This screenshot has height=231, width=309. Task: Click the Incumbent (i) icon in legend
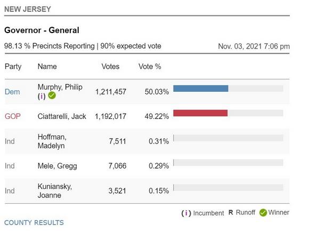(x=186, y=213)
